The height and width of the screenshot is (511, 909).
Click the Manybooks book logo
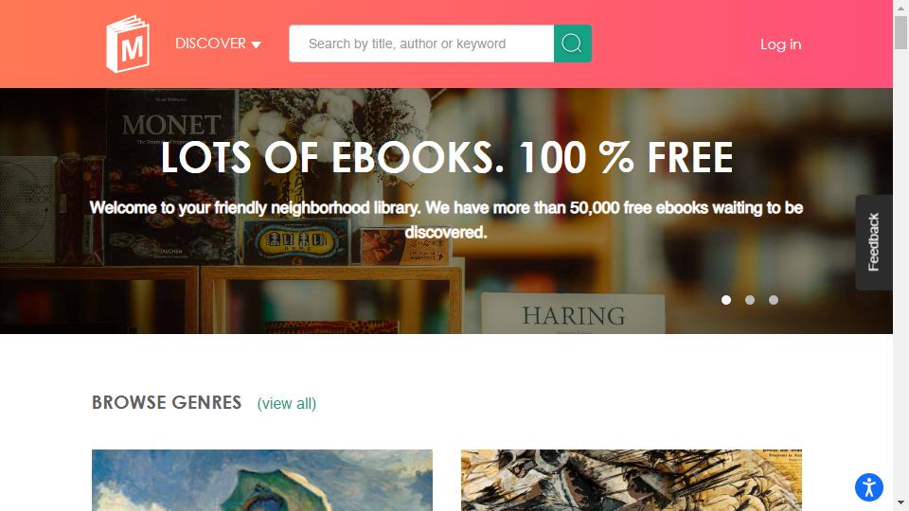[128, 44]
